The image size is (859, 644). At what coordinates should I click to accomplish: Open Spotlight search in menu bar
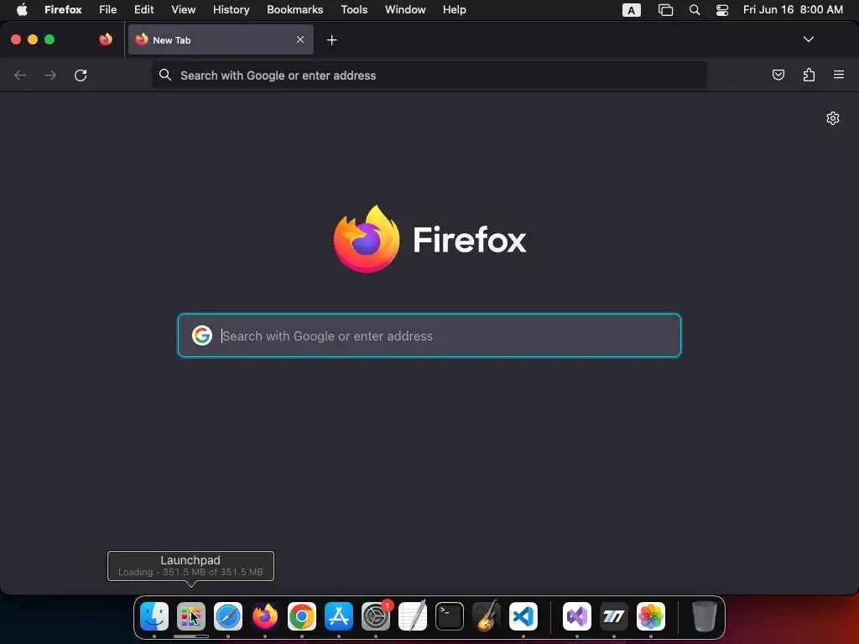694,10
